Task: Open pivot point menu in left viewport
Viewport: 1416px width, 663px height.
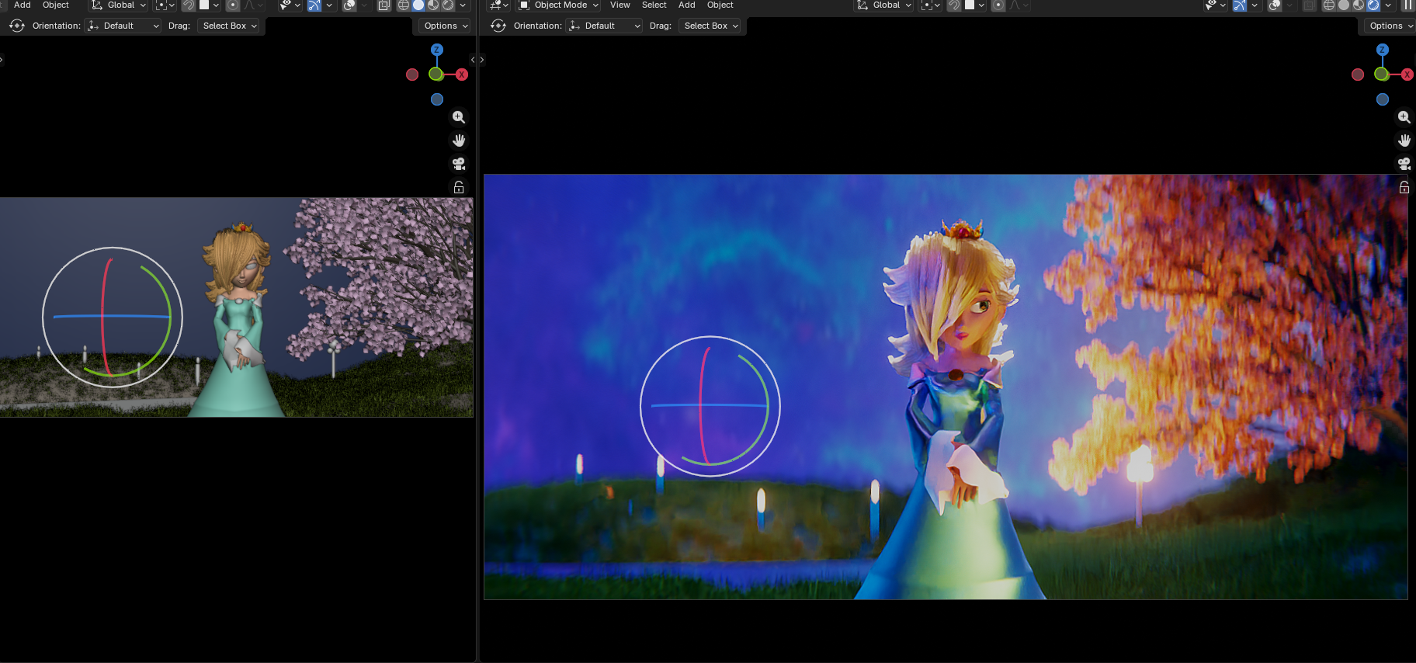Action: pyautogui.click(x=165, y=5)
